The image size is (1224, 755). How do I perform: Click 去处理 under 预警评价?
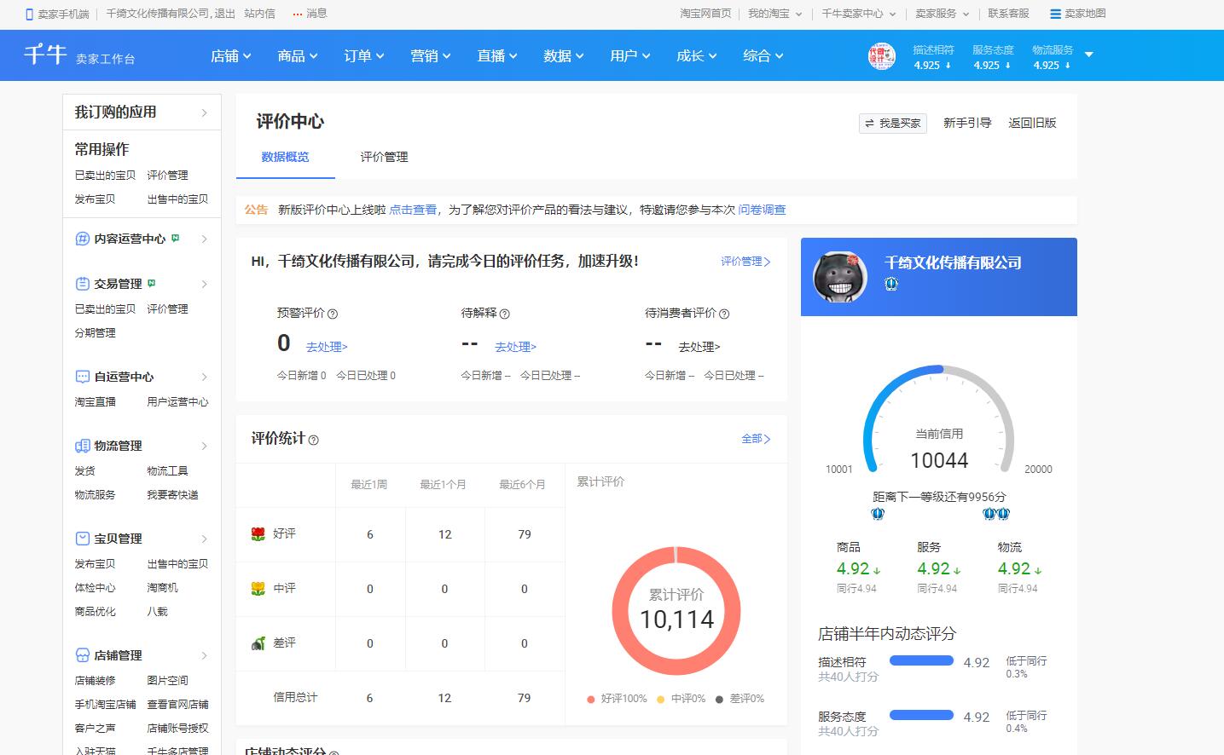coord(327,348)
